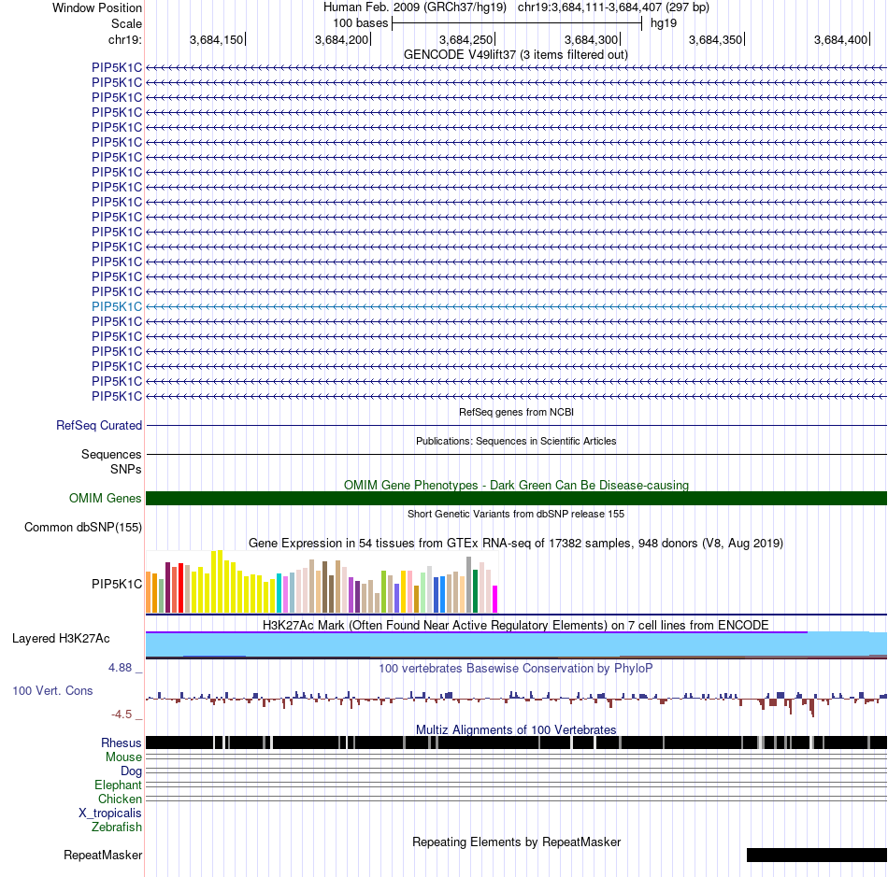This screenshot has height=877, width=888.
Task: Click the Common dbSNP(155) track label
Action: pos(83,528)
